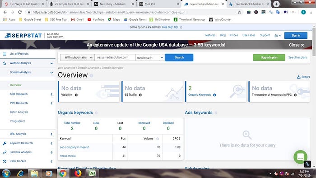The width and height of the screenshot is (316, 178).
Task: Open a new browser tab
Action: pyautogui.click(x=276, y=4)
